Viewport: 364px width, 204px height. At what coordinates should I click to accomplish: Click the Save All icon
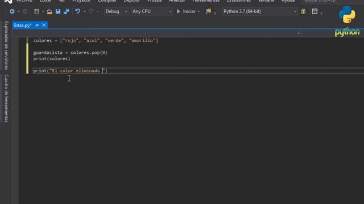(x=67, y=11)
